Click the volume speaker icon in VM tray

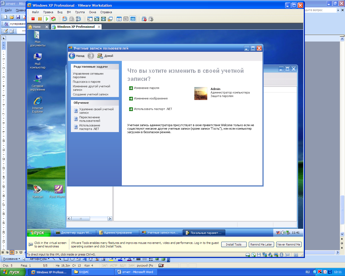[283, 233]
